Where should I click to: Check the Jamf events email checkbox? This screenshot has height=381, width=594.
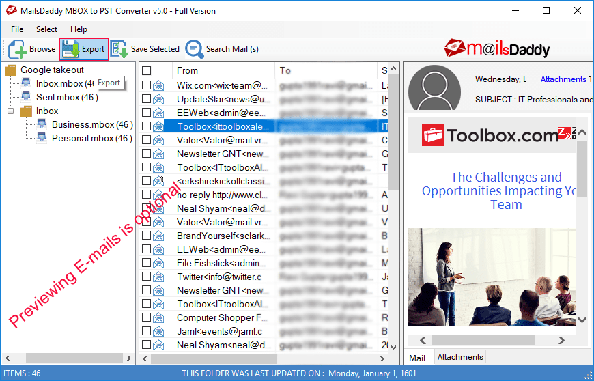point(147,330)
